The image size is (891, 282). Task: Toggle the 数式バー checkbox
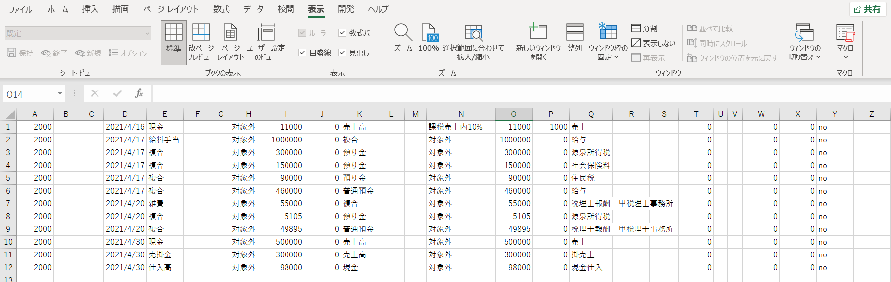tap(342, 33)
